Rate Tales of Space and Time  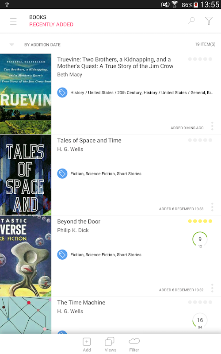point(200,140)
